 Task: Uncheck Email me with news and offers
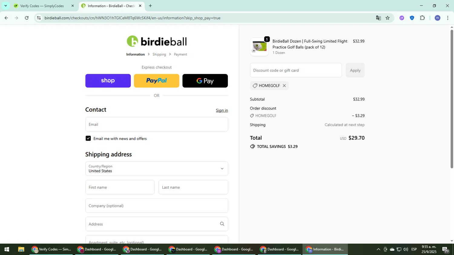pos(88,138)
